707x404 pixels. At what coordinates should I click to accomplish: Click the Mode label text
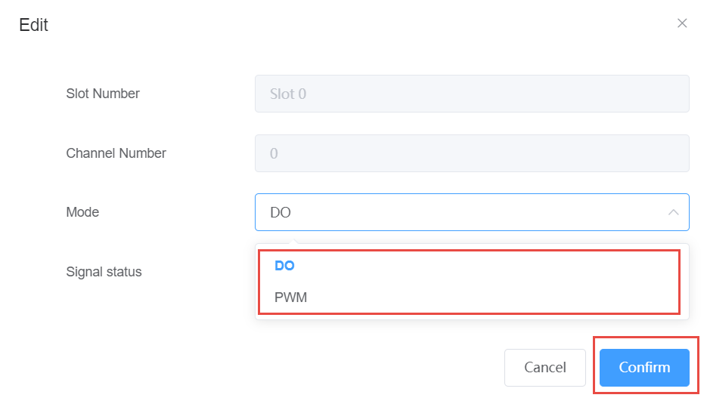click(x=82, y=212)
